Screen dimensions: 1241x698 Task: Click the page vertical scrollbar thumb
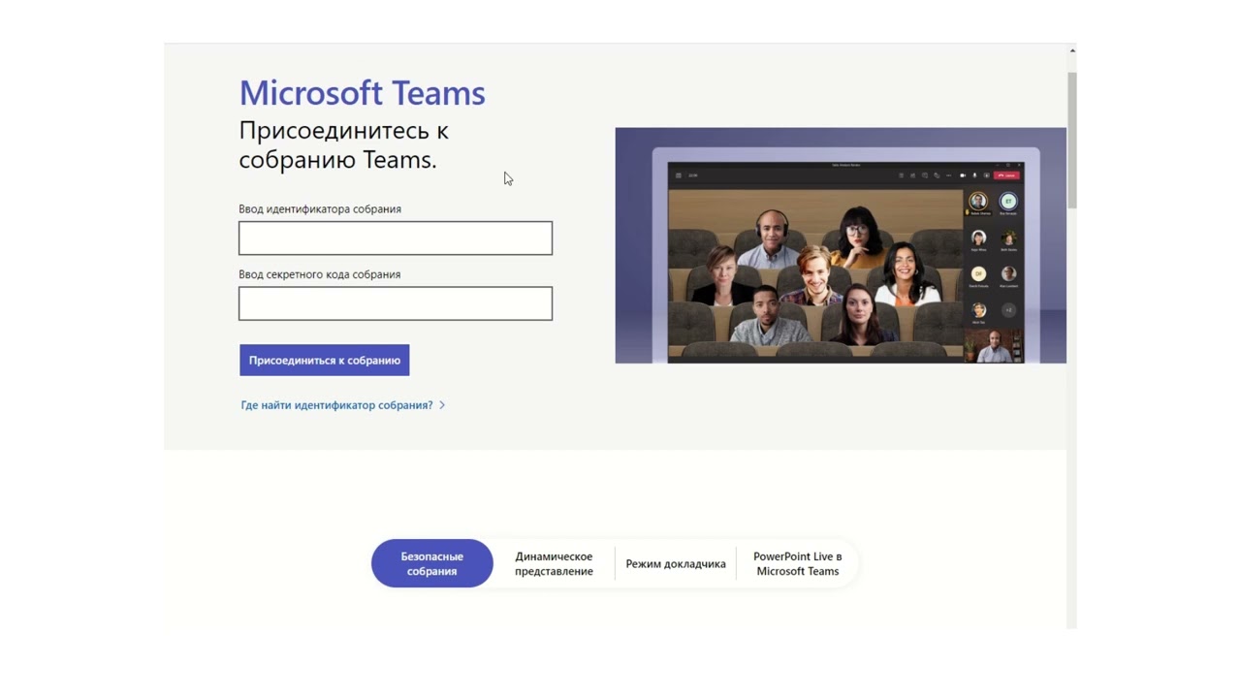1072,140
